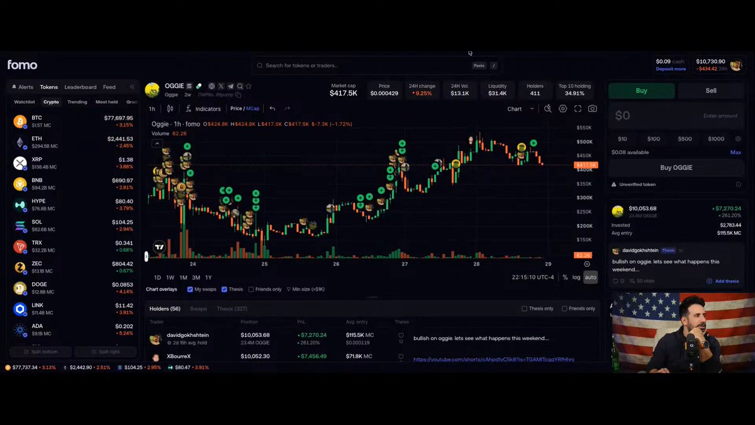This screenshot has height=425, width=755.
Task: Click the Max amount link
Action: pyautogui.click(x=735, y=152)
